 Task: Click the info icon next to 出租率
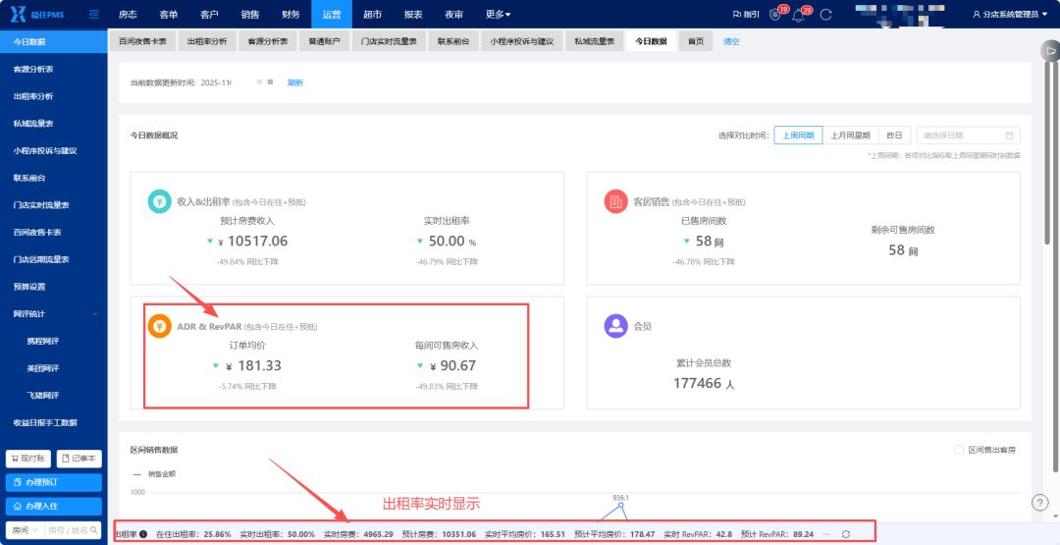[x=143, y=534]
